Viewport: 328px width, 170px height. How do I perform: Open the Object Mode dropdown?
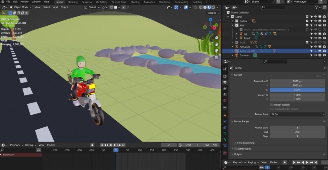pyautogui.click(x=21, y=7)
